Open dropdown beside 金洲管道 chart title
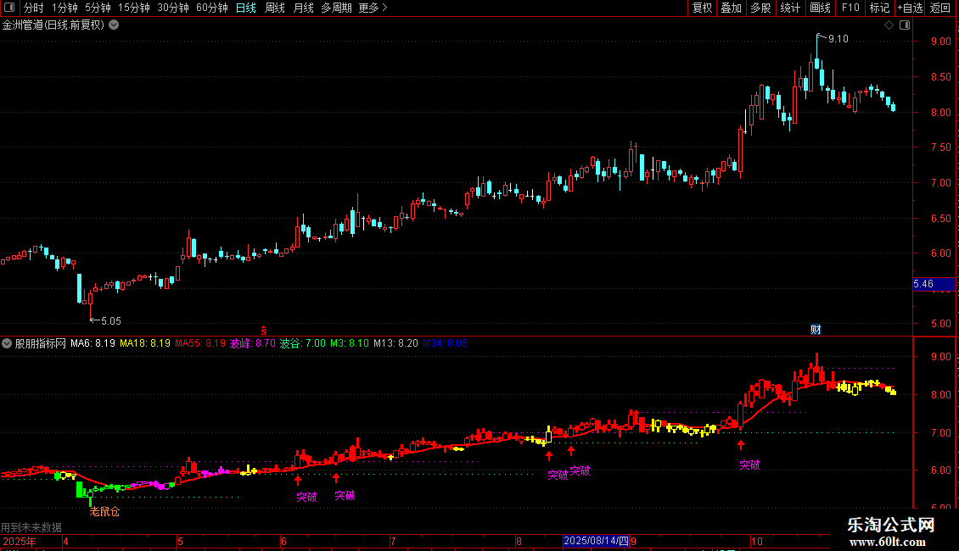The width and height of the screenshot is (959, 551). tap(114, 25)
